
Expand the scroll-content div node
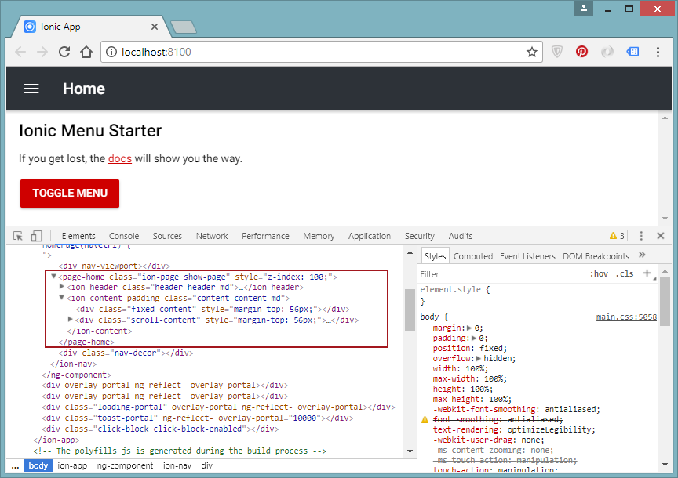[x=71, y=320]
